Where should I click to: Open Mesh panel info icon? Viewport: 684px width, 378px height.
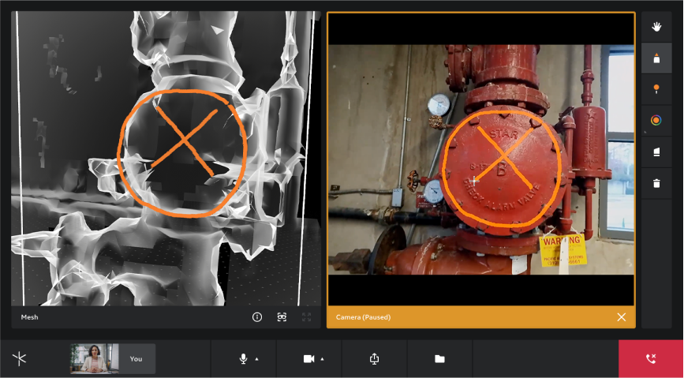pyautogui.click(x=257, y=317)
